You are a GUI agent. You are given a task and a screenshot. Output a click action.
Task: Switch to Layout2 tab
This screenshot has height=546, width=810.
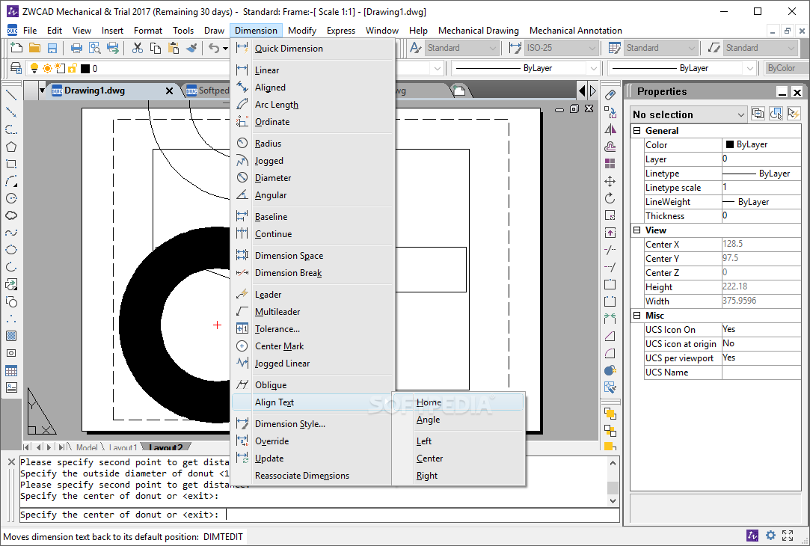pos(166,447)
